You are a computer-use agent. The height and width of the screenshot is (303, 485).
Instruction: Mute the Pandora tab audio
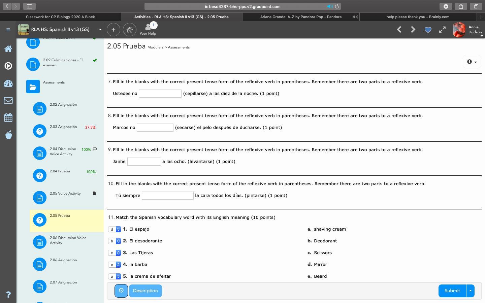[355, 17]
